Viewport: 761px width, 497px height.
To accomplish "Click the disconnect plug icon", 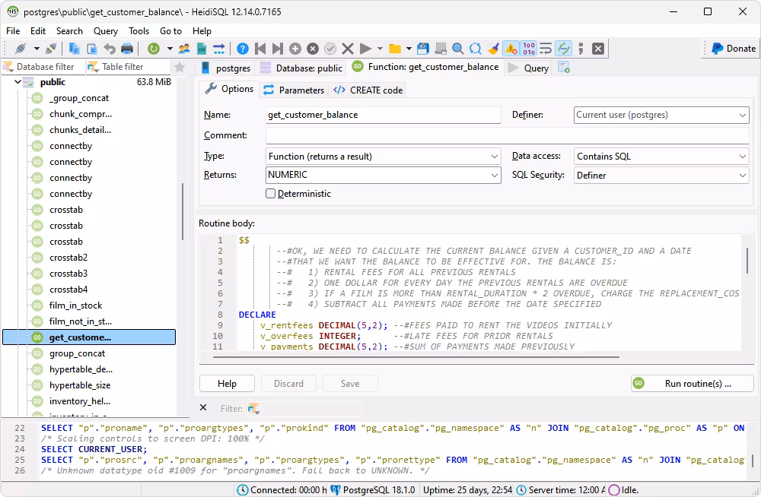I will click(50, 49).
